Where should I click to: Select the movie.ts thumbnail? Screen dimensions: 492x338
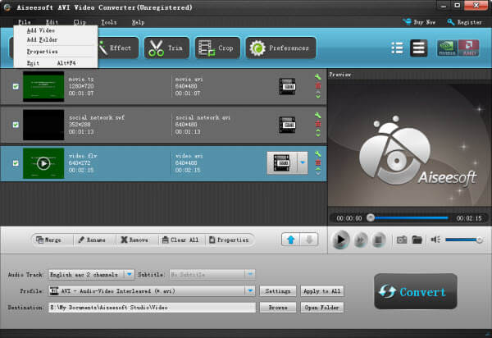[x=43, y=86]
